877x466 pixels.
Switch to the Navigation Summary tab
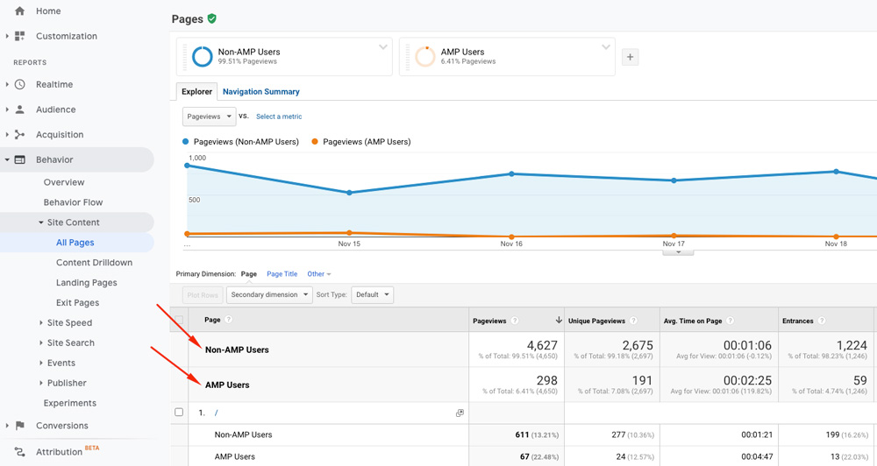pos(261,92)
